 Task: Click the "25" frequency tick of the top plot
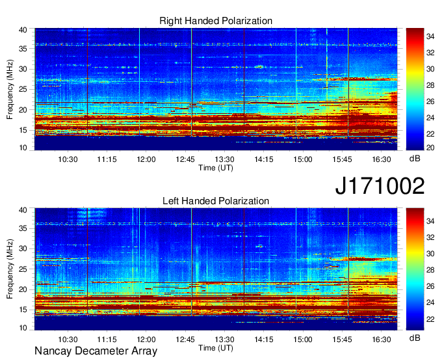coord(23,89)
